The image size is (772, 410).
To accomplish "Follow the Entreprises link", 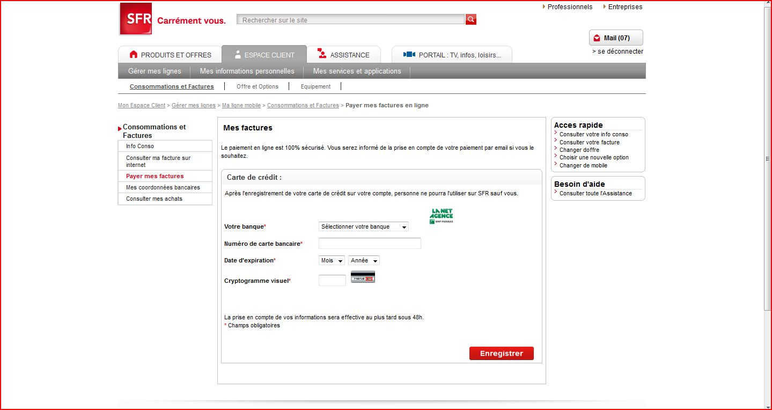I will (x=625, y=7).
